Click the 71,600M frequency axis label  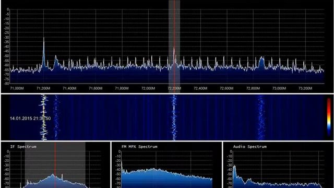[x=96, y=88]
